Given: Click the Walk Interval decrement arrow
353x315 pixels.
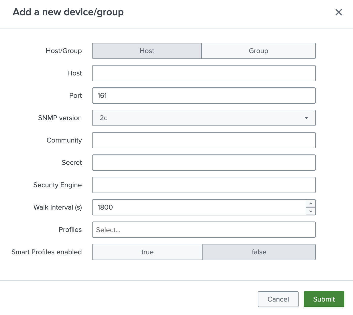Looking at the screenshot, I should click(311, 211).
